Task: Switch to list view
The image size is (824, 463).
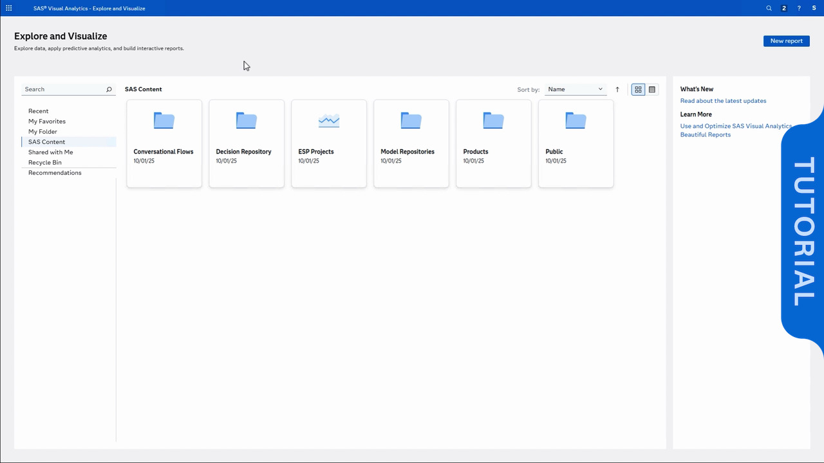Action: [652, 89]
